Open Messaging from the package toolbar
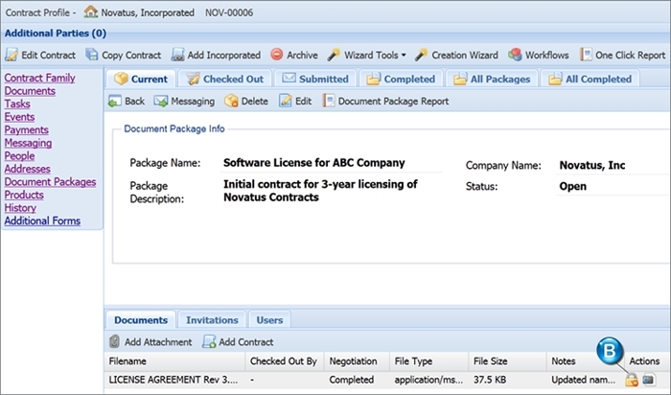 tap(184, 101)
